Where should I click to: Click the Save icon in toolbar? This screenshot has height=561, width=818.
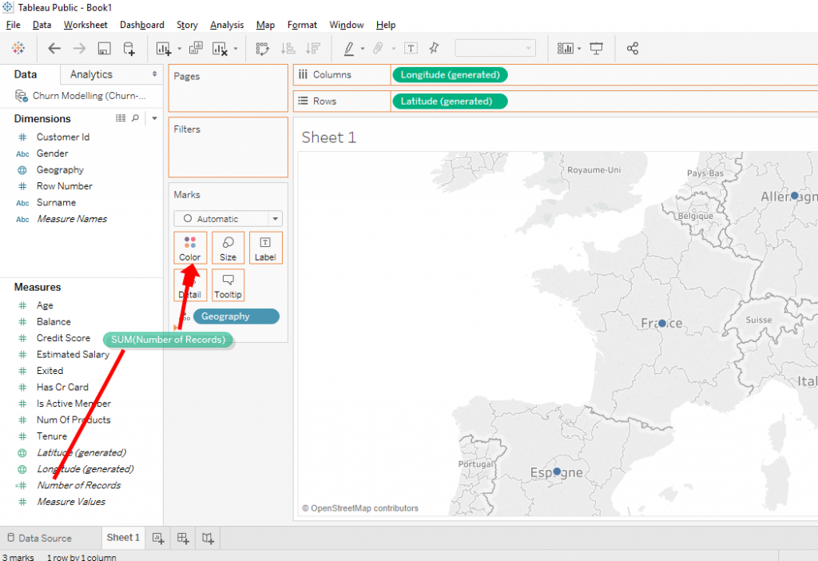click(104, 49)
